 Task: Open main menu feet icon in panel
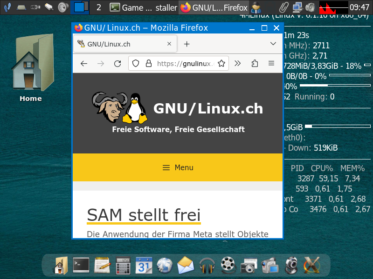click(x=7, y=7)
